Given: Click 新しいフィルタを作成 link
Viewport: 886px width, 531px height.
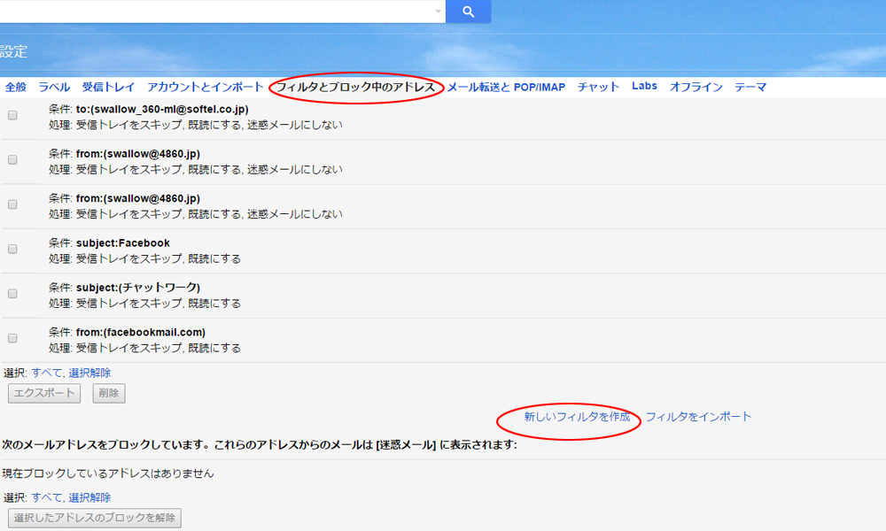Looking at the screenshot, I should pos(577,417).
